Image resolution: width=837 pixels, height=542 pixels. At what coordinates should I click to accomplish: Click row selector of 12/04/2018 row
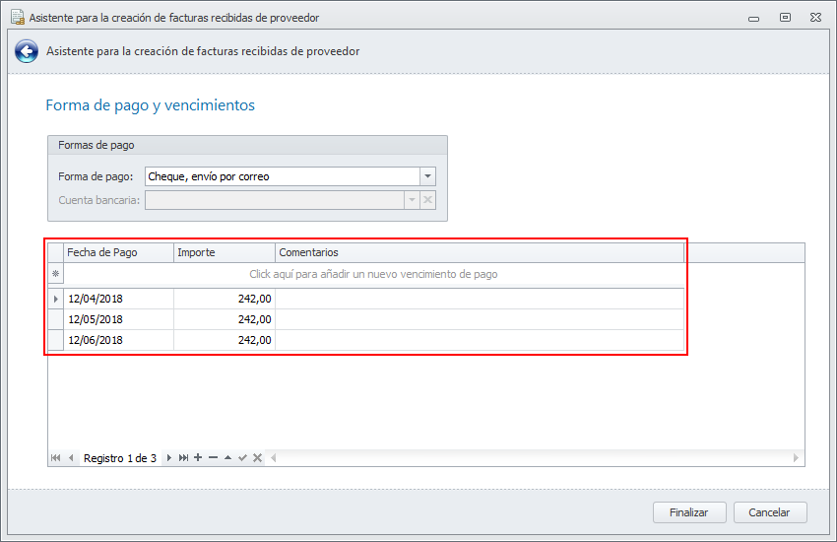coord(55,299)
